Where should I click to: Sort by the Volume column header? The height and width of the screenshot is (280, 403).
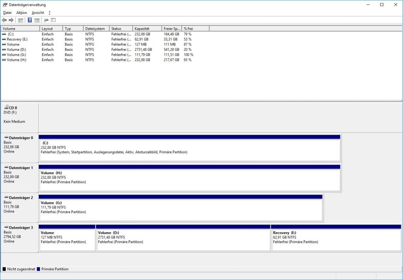point(20,28)
